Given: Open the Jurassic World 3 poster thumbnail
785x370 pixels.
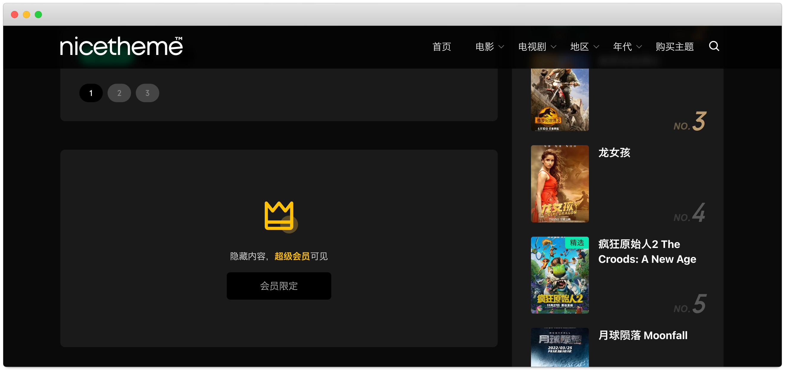Looking at the screenshot, I should click(x=560, y=99).
